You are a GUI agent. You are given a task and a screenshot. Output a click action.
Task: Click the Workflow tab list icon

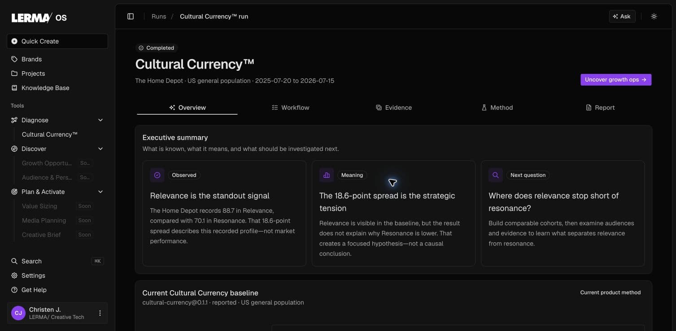[x=275, y=107]
